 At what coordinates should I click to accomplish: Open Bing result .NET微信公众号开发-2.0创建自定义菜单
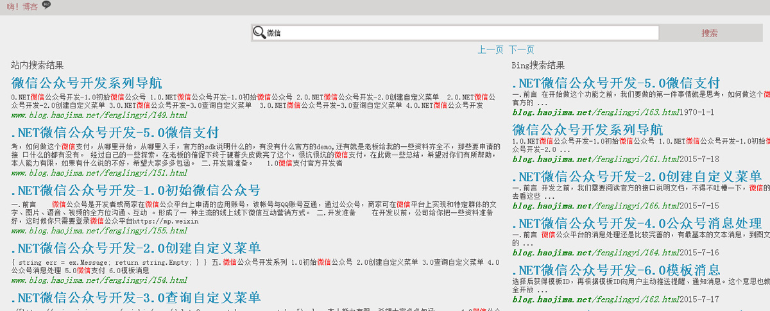637,176
